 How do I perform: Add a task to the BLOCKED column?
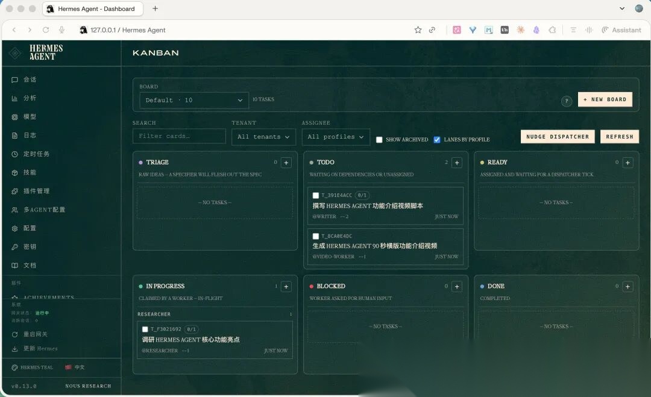coord(457,287)
